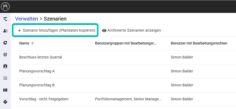Viewport: 236px width, 109px height.
Task: Open the Gantt timeline sidebar icon
Action: [x=5, y=19]
